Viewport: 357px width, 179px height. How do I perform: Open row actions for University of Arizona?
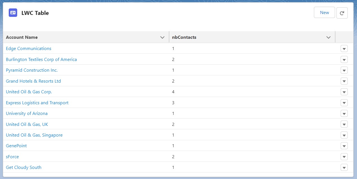coord(344,114)
